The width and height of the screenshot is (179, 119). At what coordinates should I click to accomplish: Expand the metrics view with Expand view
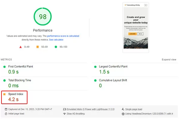click(x=169, y=60)
